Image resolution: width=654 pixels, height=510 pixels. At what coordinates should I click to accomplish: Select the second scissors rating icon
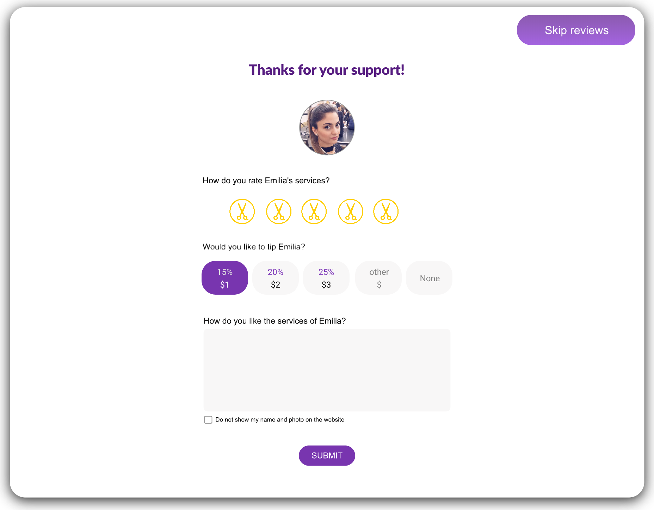[x=279, y=211]
